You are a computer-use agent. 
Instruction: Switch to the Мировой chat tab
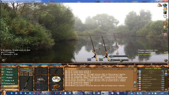pos(127,69)
